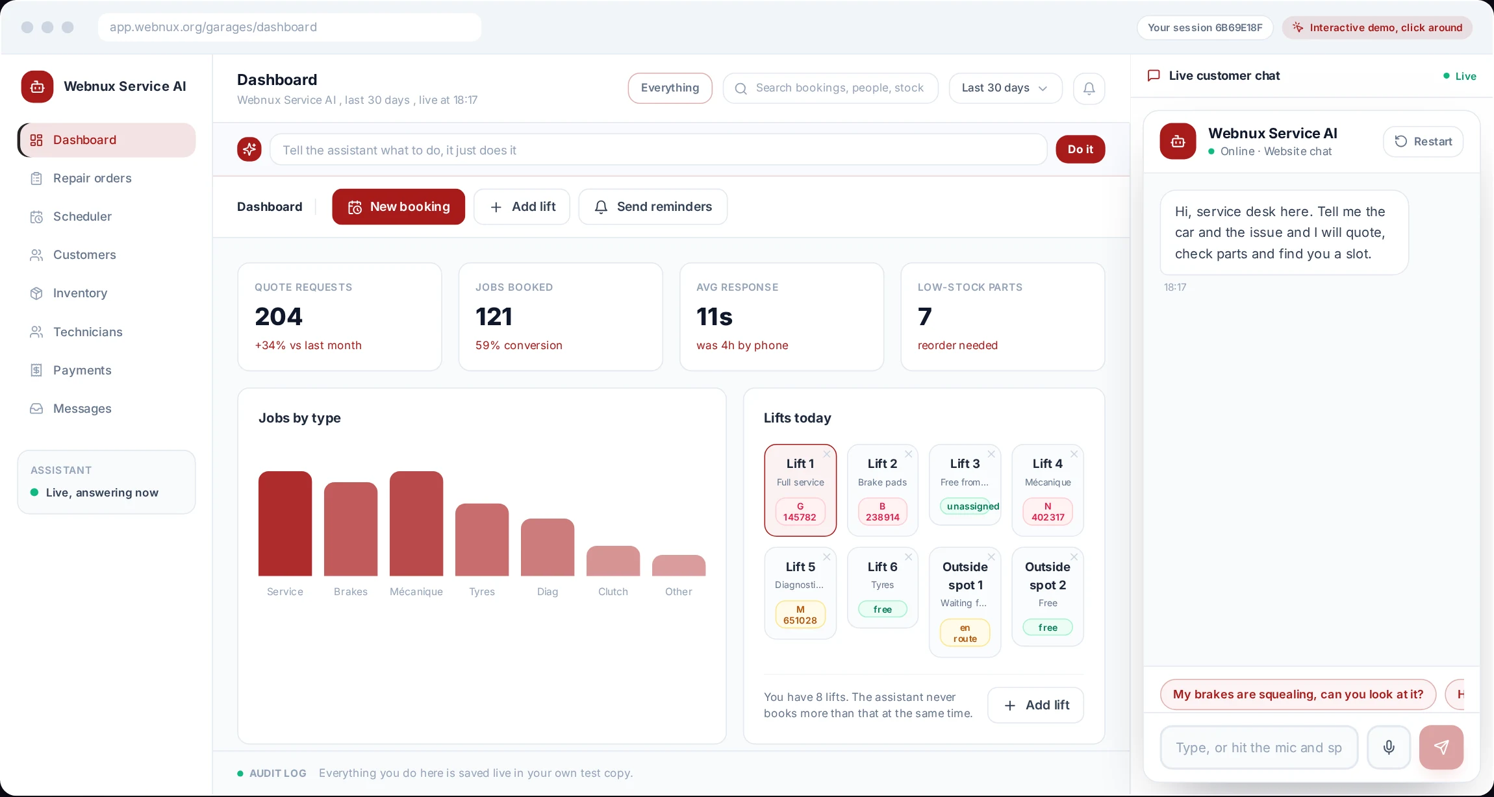The height and width of the screenshot is (797, 1494).
Task: Click Add lift in the toolbar
Action: coord(522,207)
